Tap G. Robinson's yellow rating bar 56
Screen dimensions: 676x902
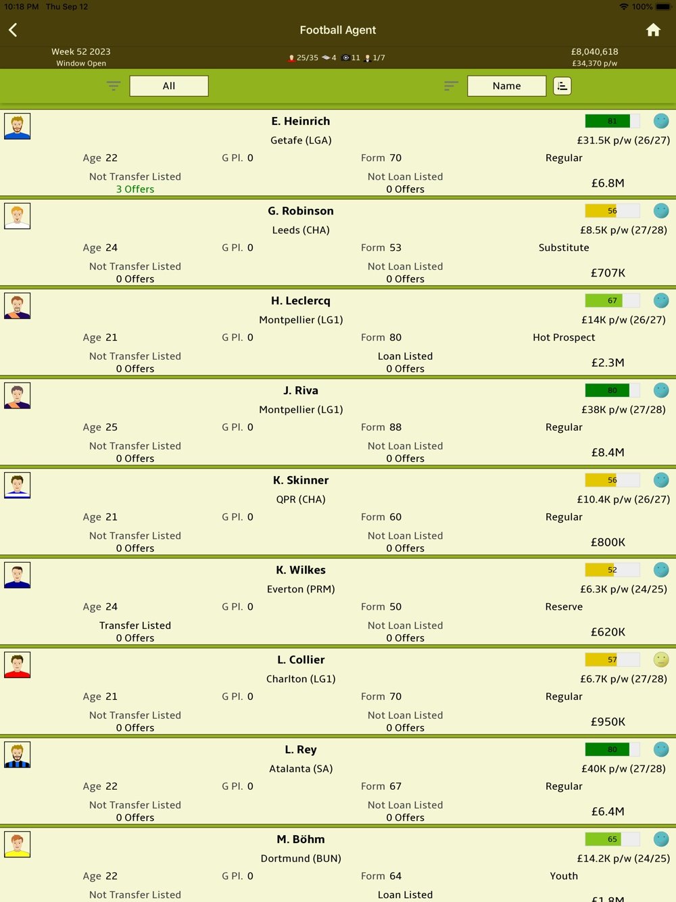612,211
